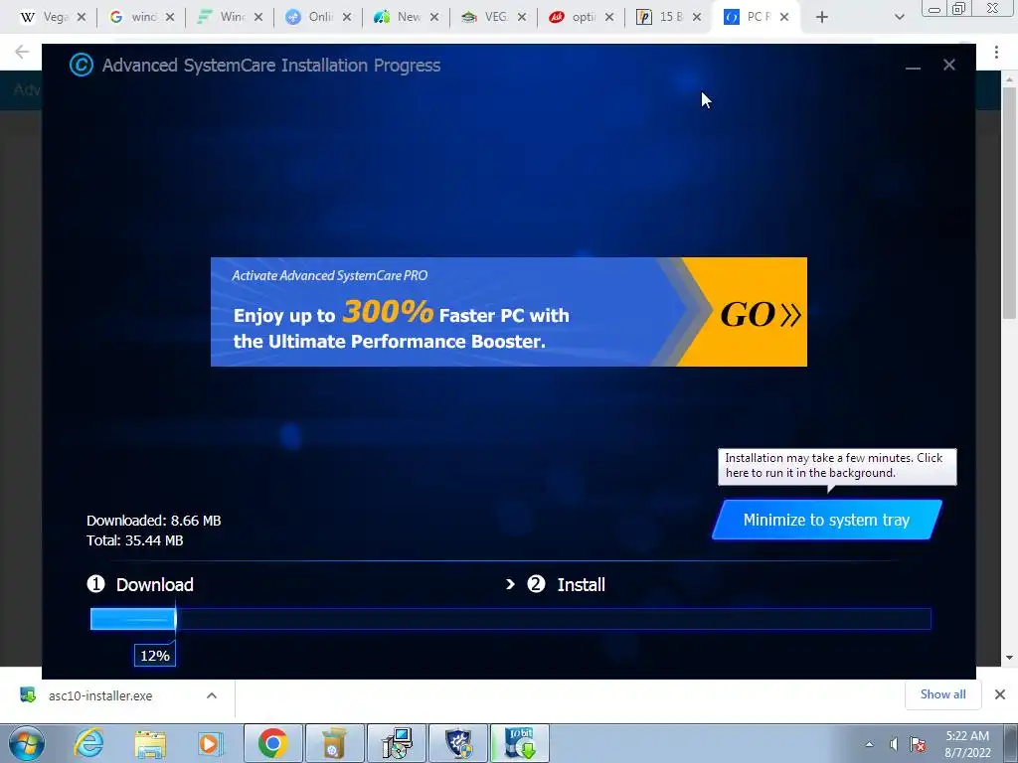The height and width of the screenshot is (763, 1018).
Task: Click the Action Center flag tray icon
Action: click(918, 744)
